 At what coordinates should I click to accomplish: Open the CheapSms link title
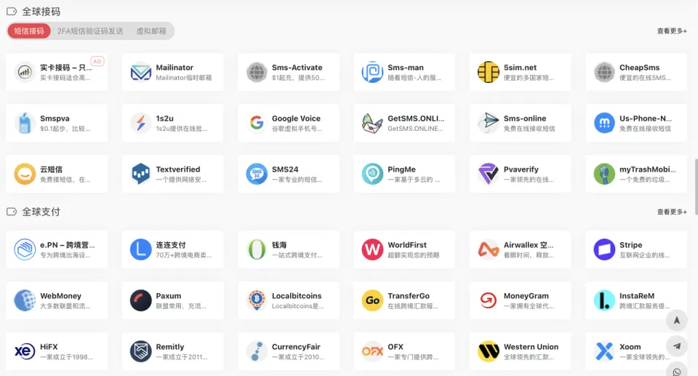click(x=639, y=67)
